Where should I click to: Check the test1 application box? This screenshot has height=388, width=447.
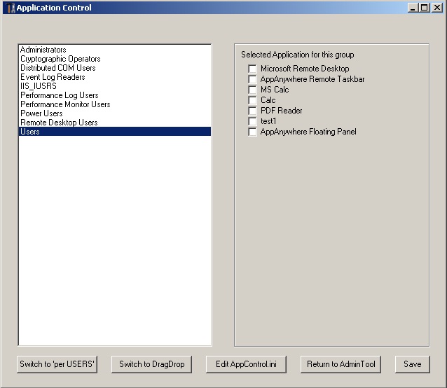pos(253,122)
